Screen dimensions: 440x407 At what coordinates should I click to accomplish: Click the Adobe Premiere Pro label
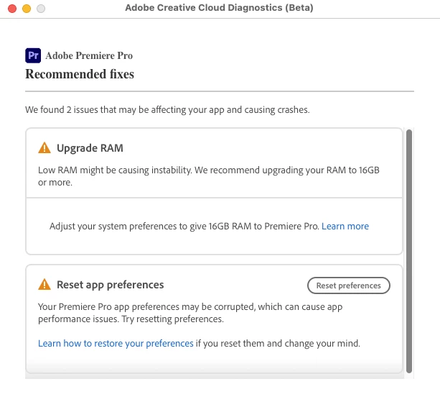[x=89, y=55]
